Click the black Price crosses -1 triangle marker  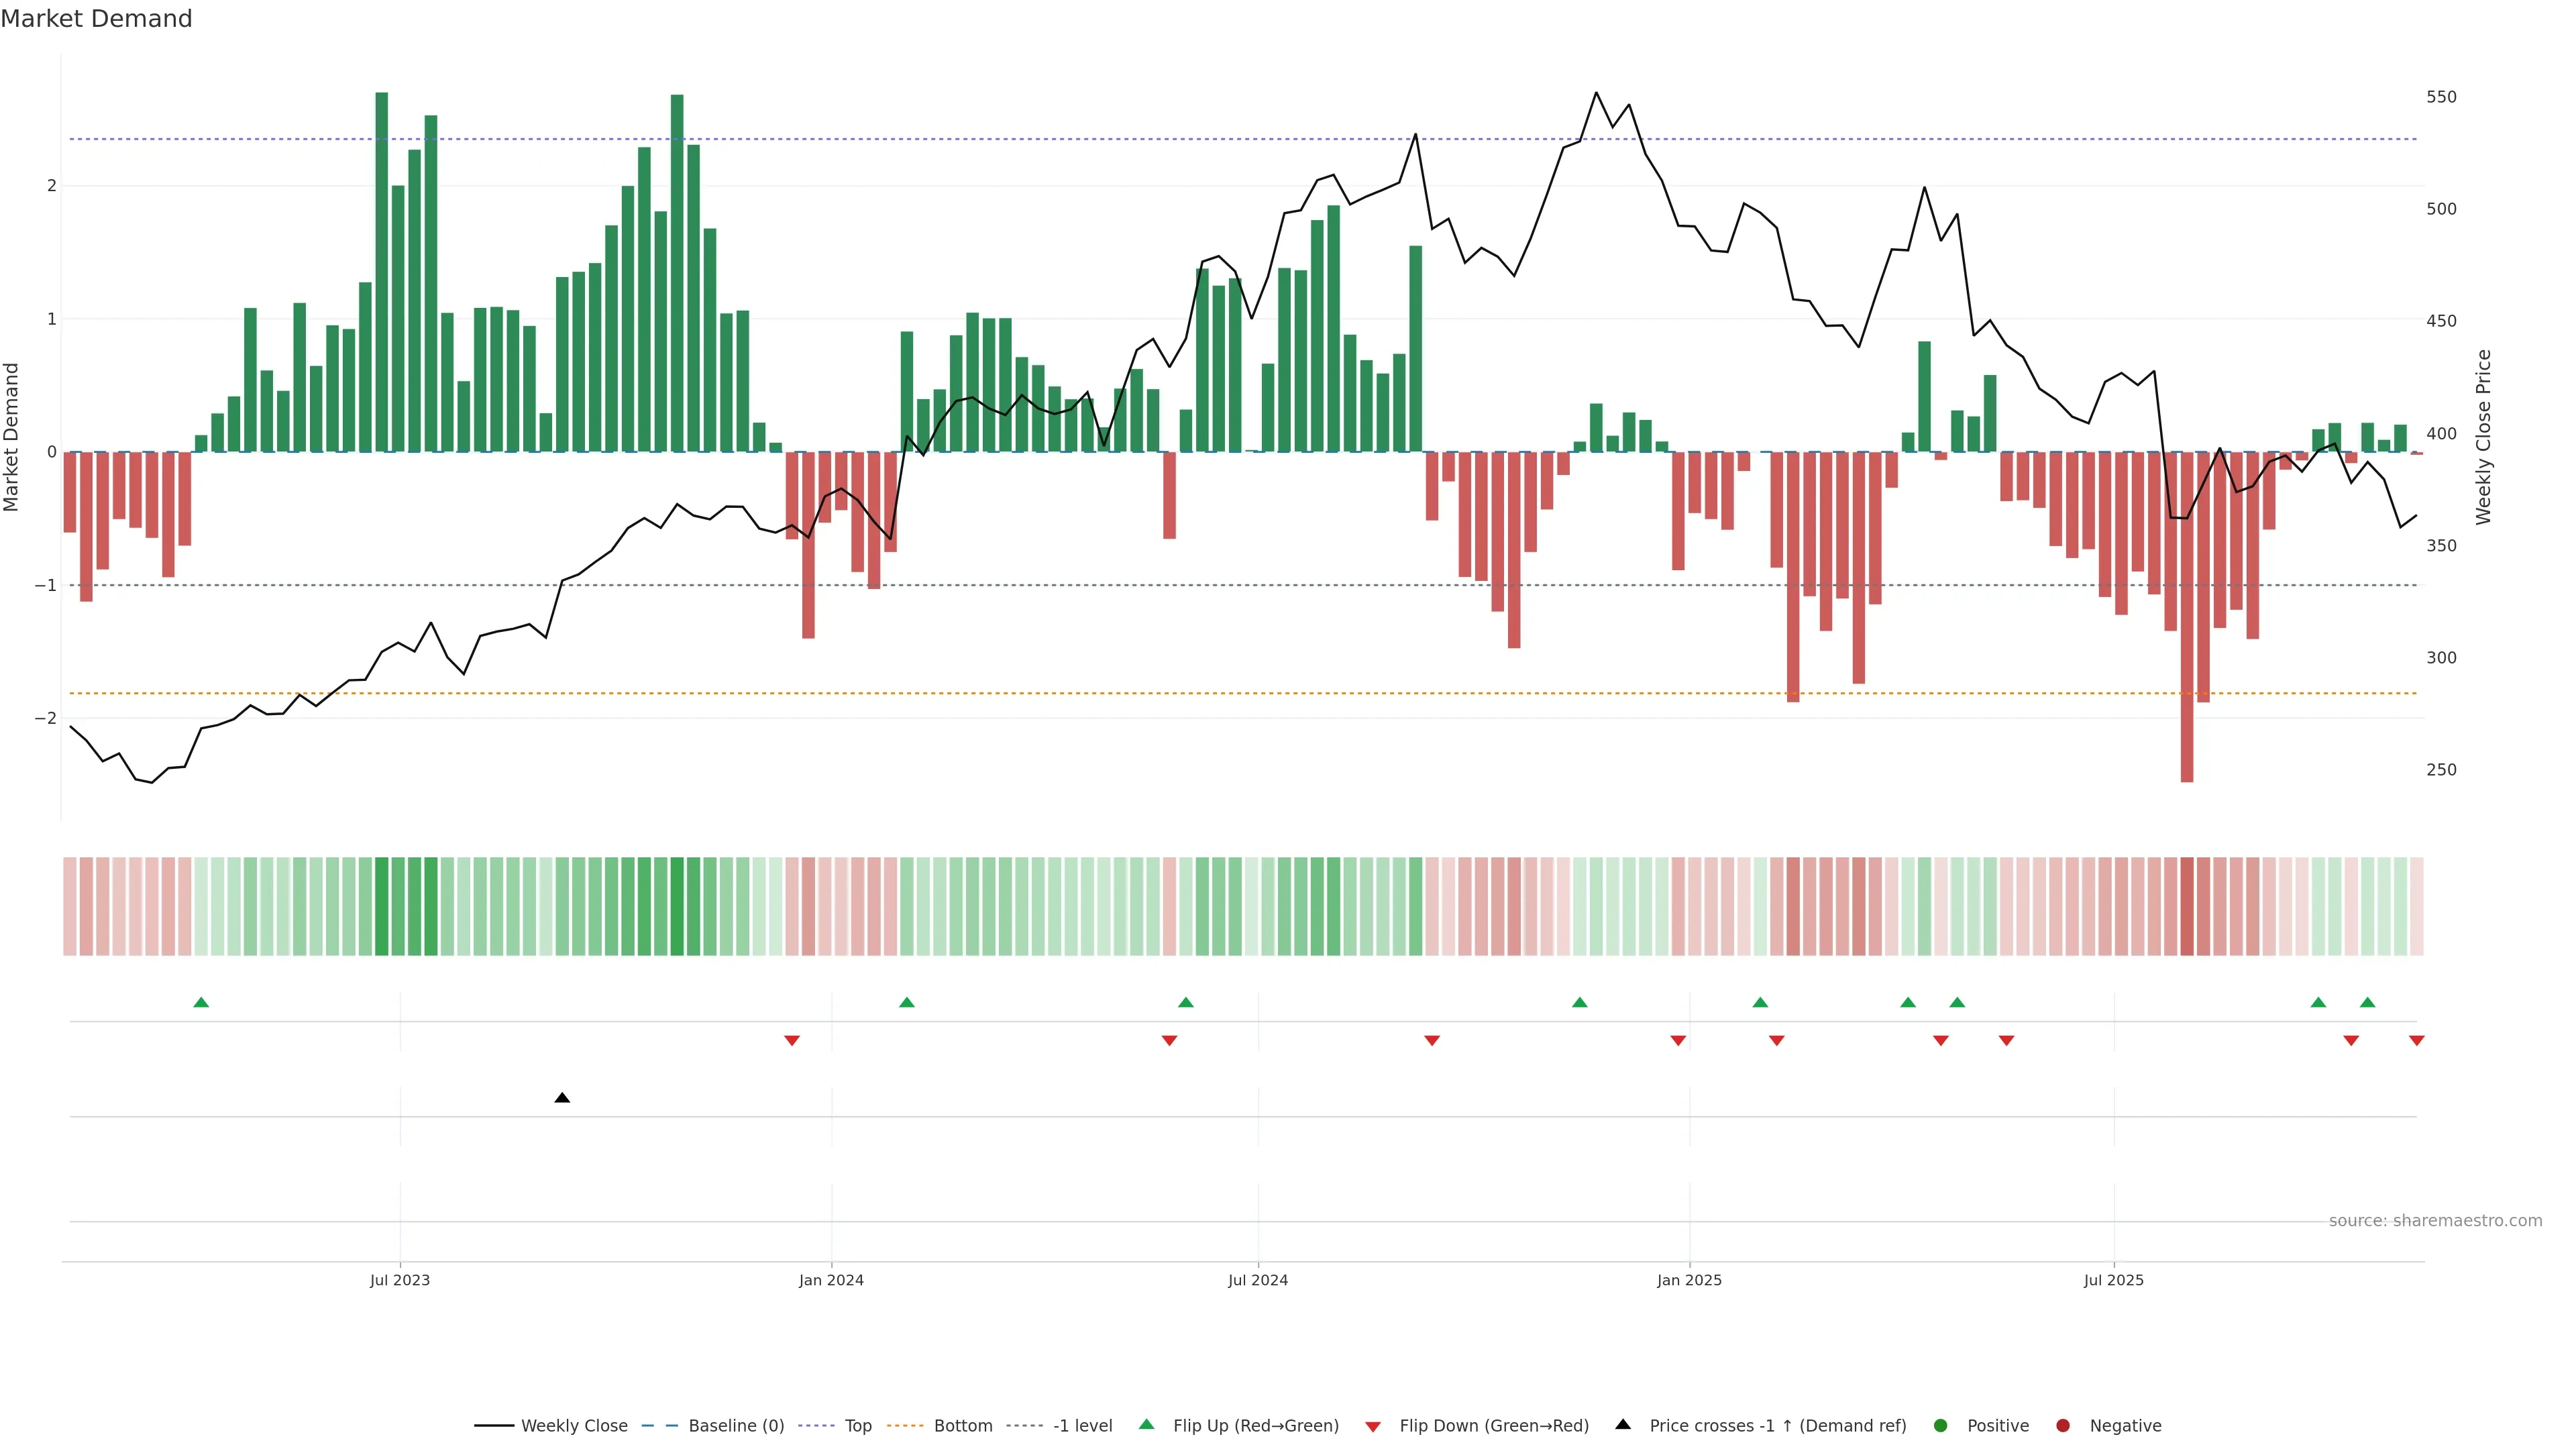[562, 1098]
